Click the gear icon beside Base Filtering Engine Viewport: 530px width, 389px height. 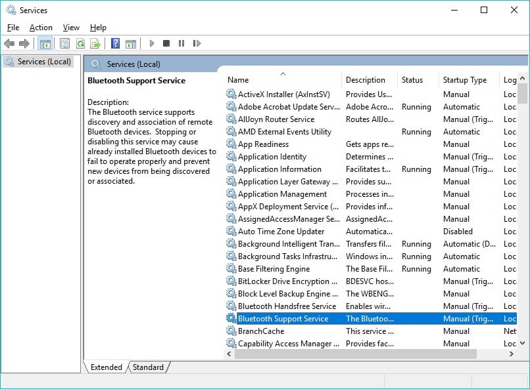231,269
